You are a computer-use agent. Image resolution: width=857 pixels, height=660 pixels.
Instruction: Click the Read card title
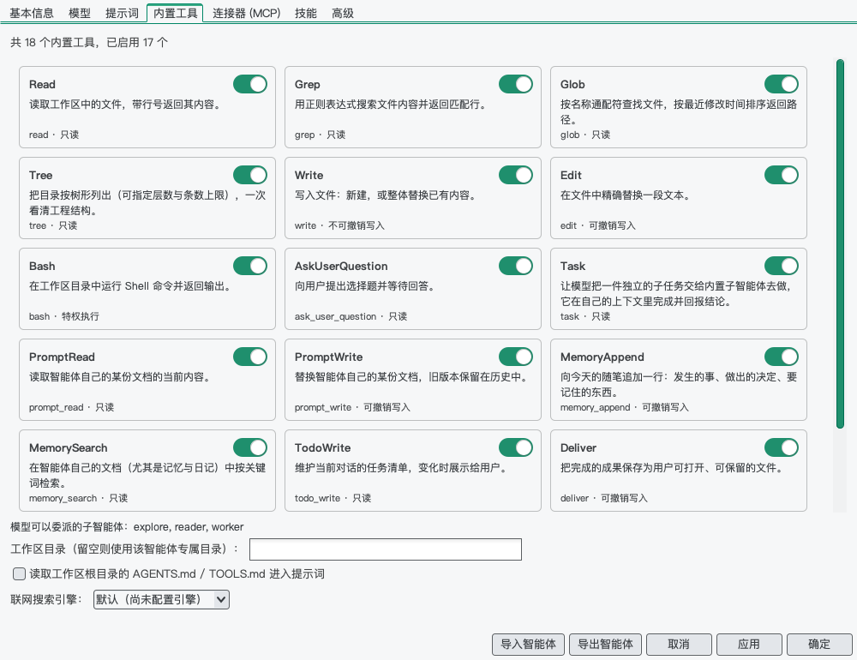[42, 84]
